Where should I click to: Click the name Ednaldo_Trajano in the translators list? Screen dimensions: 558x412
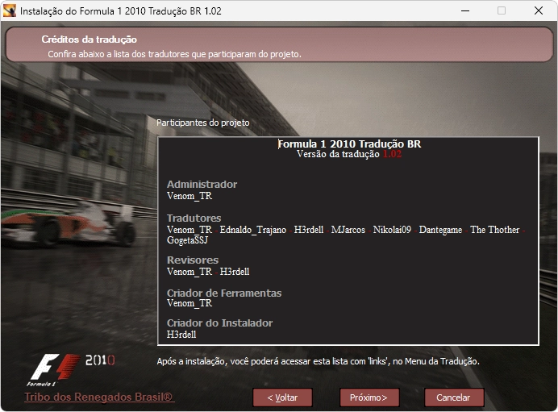click(252, 230)
